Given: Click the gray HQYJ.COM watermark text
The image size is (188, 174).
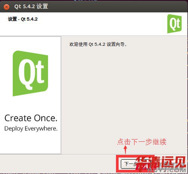Looking at the screenshot, I should [167, 170].
